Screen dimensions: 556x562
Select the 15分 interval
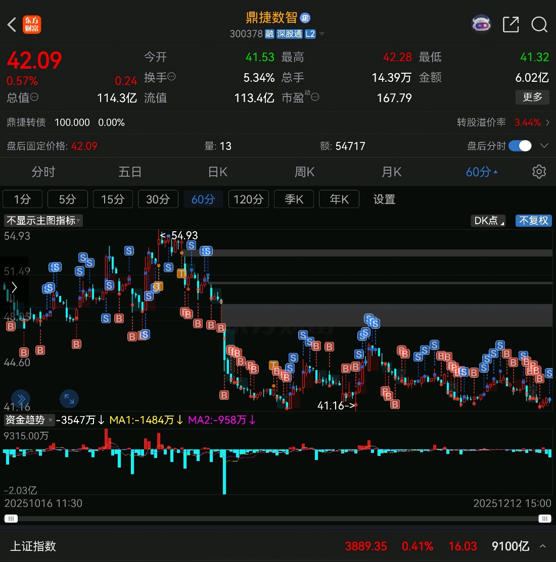113,199
